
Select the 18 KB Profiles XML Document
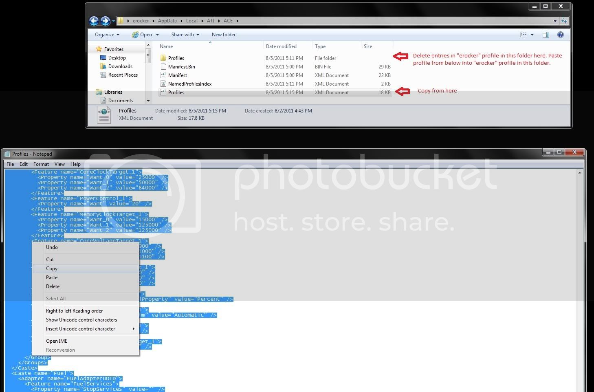coord(275,92)
